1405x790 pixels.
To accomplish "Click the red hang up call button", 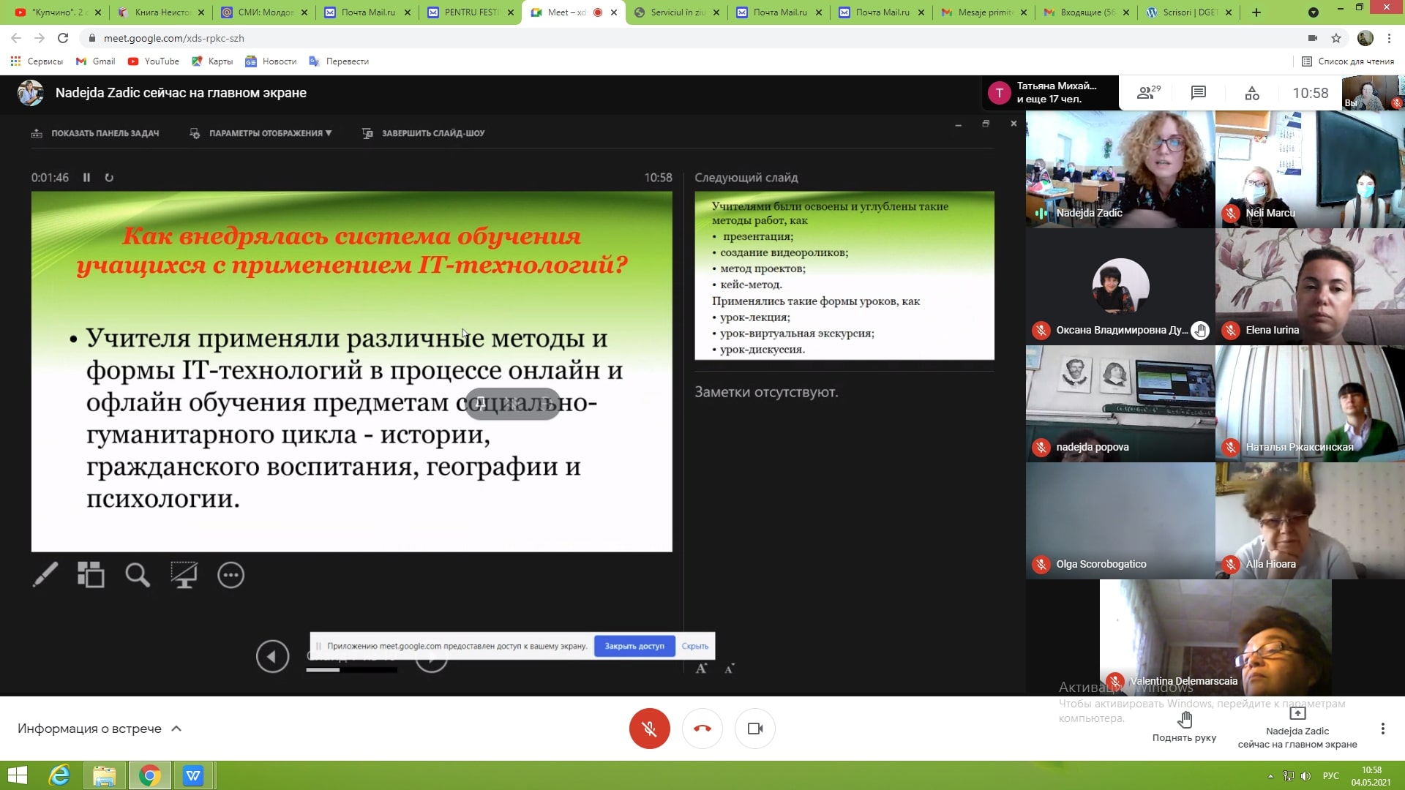I will (702, 729).
